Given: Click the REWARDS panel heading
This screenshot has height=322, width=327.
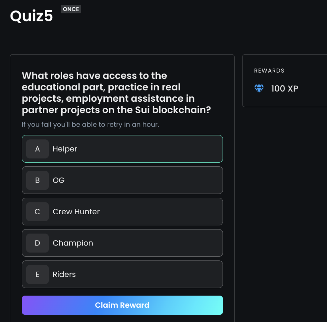Looking at the screenshot, I should [269, 71].
